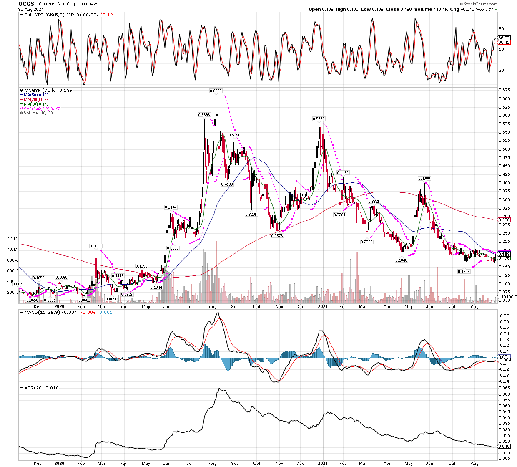Click the red 0.290 MA(200) axis tag
This screenshot has width=517, height=467.
[504, 220]
